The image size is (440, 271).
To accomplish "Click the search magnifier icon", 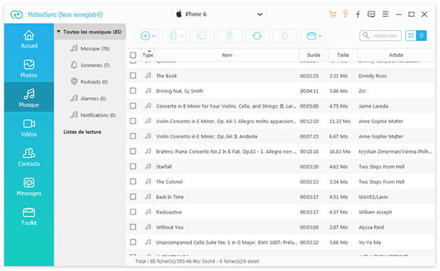I will point(366,35).
